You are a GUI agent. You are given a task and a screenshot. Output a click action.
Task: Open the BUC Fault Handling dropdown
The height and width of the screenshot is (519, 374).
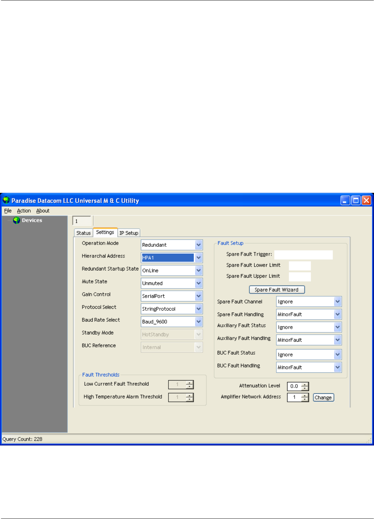click(x=337, y=367)
